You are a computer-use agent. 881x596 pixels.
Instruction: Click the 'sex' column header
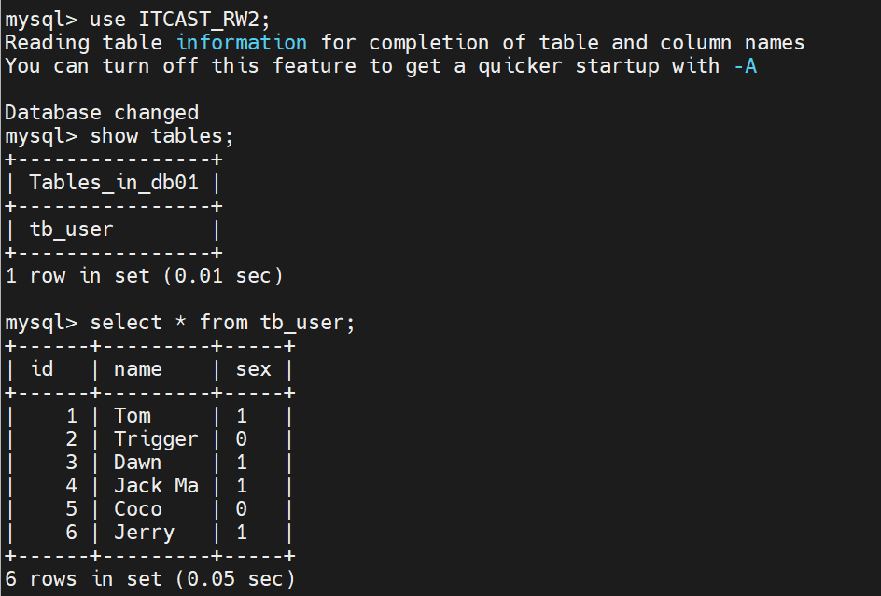click(x=254, y=369)
